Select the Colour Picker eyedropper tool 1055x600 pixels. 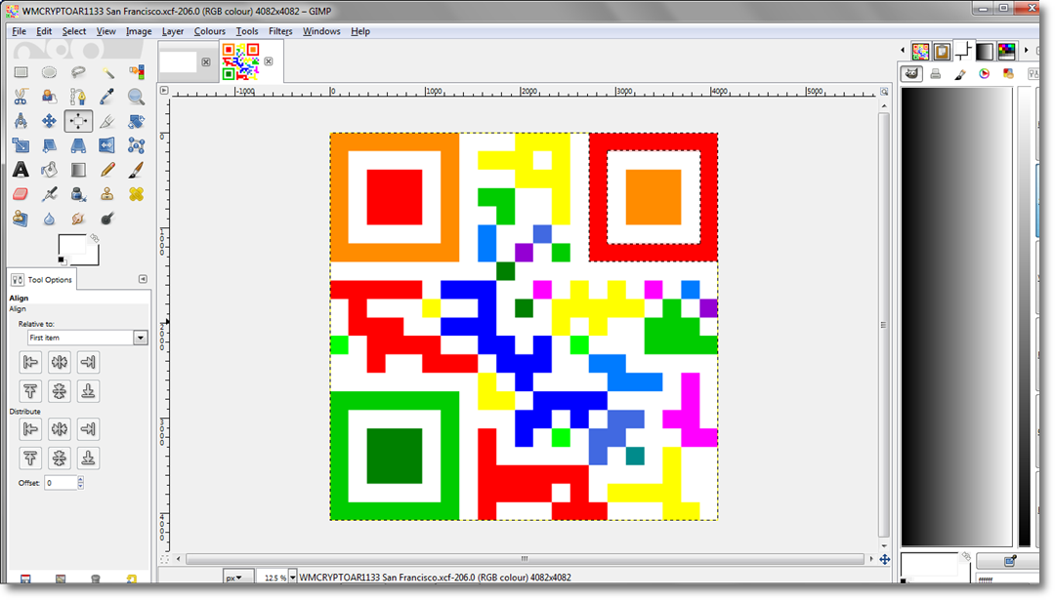click(x=107, y=97)
